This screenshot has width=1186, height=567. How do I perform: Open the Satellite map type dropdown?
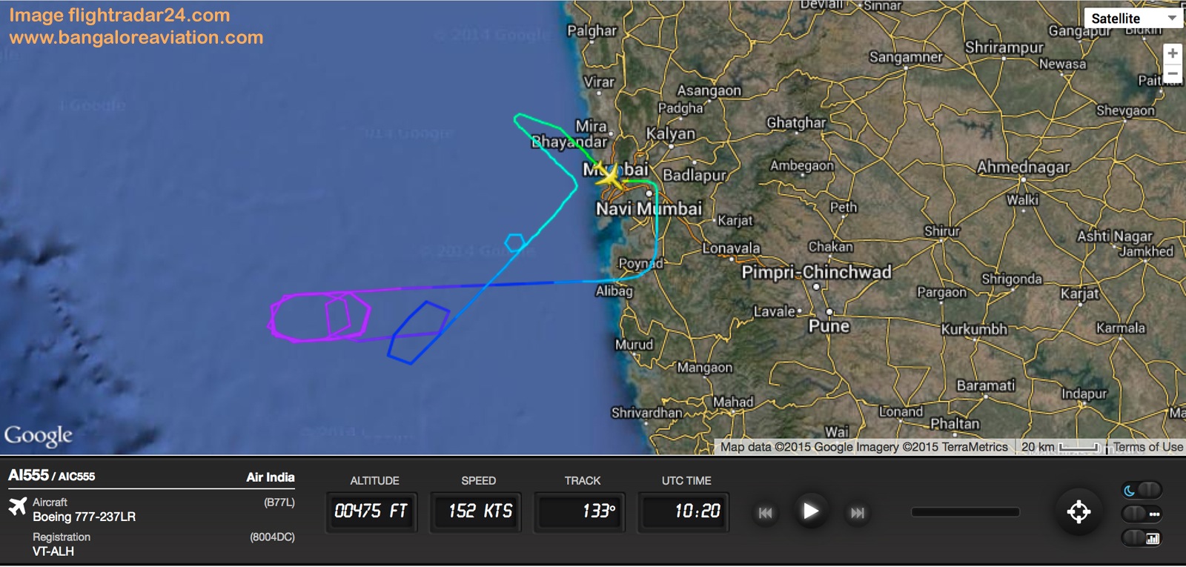click(1133, 19)
